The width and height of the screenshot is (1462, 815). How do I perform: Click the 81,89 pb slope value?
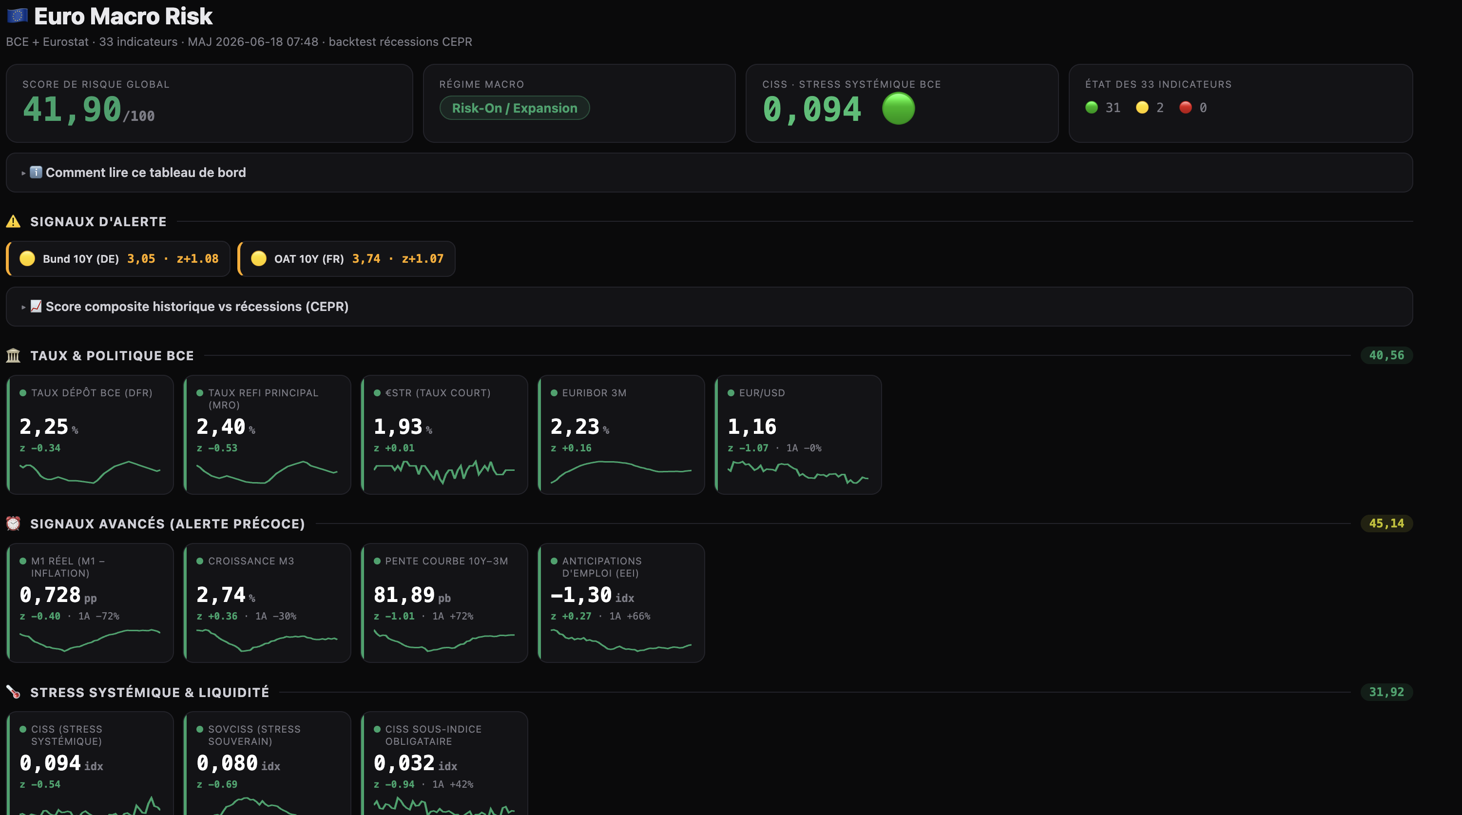pos(412,595)
